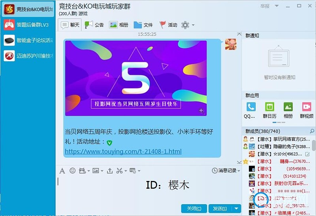Launch the 群视频 group video app
316x216 pixels.
pyautogui.click(x=307, y=110)
